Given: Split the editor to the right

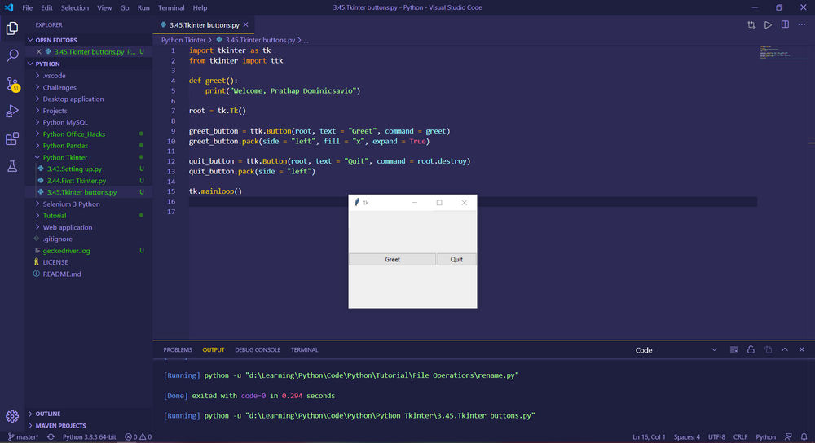Looking at the screenshot, I should [x=785, y=25].
